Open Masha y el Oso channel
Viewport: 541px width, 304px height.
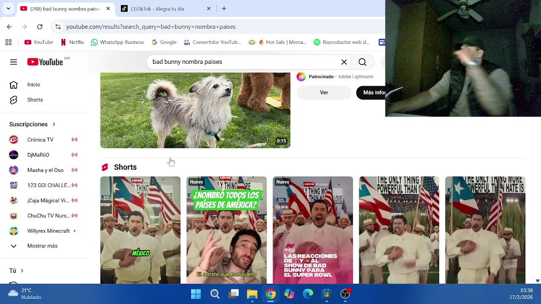(x=44, y=170)
